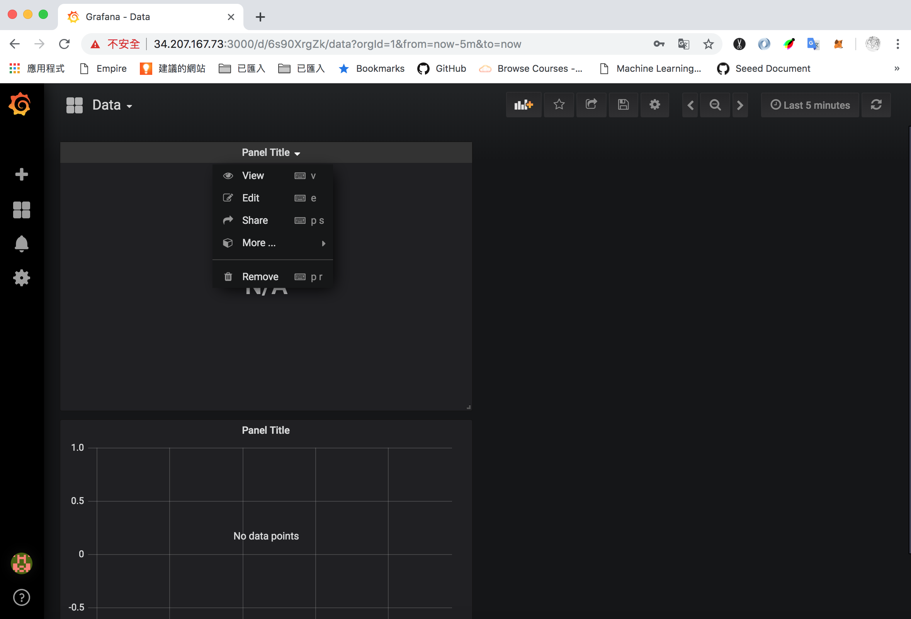The image size is (911, 619).
Task: Close the Grafana - Data tab
Action: (231, 17)
